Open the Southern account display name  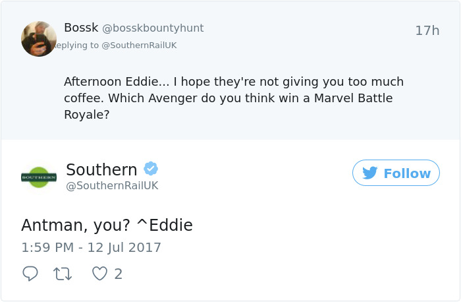tap(101, 169)
